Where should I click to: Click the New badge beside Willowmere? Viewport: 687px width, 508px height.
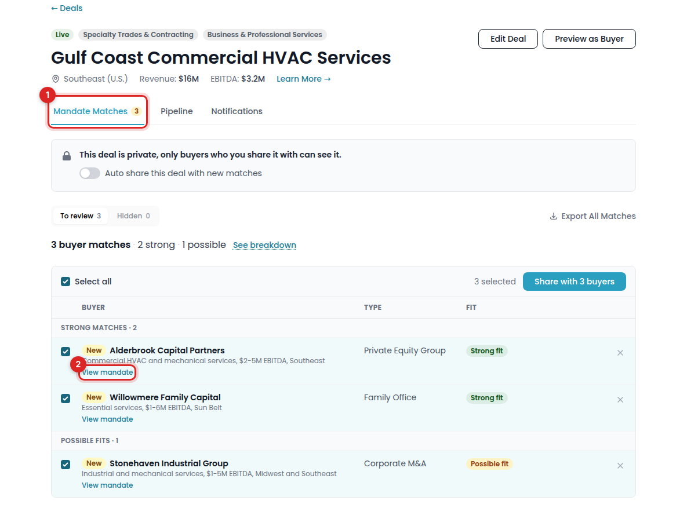94,397
